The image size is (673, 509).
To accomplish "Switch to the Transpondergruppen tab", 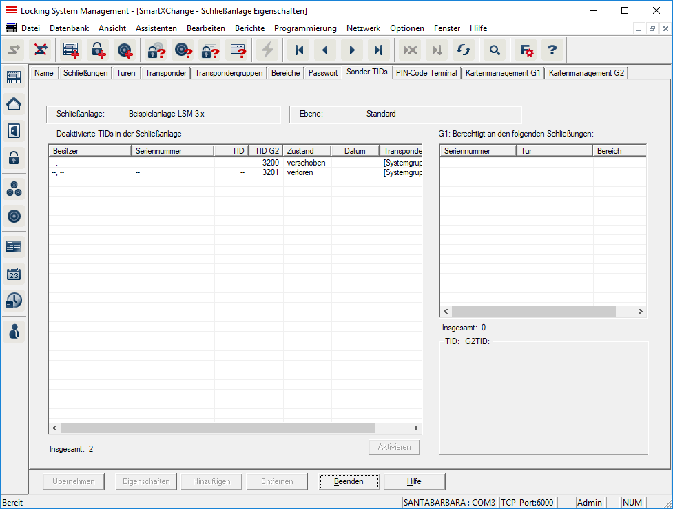I will tap(229, 73).
